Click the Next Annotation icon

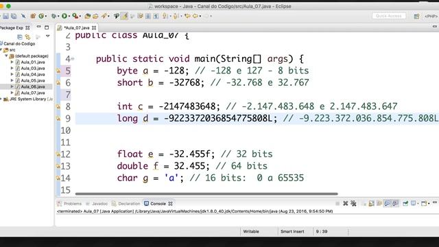coord(165,16)
